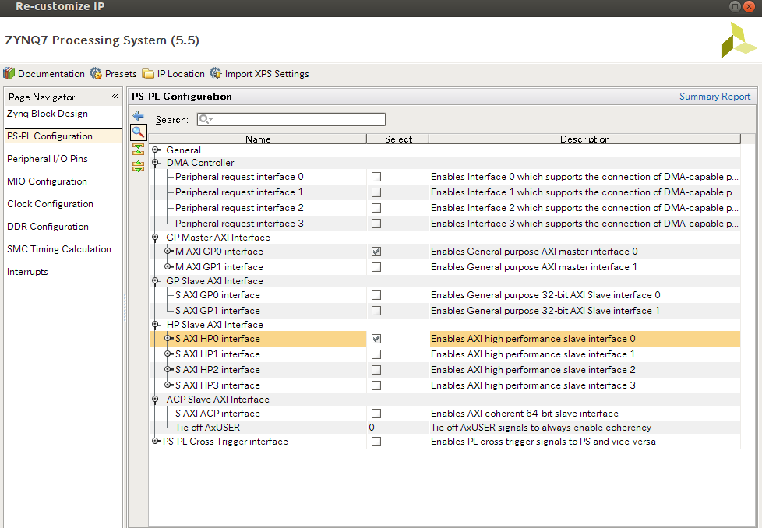Open the Zynq Block Design page
Screen dimensions: 762x528
pos(48,114)
